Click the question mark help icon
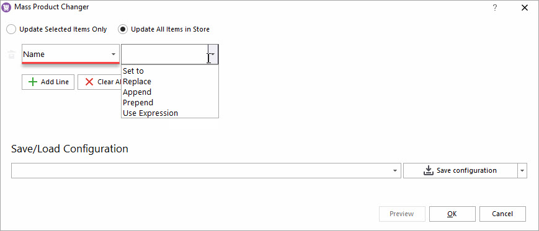 pos(495,7)
